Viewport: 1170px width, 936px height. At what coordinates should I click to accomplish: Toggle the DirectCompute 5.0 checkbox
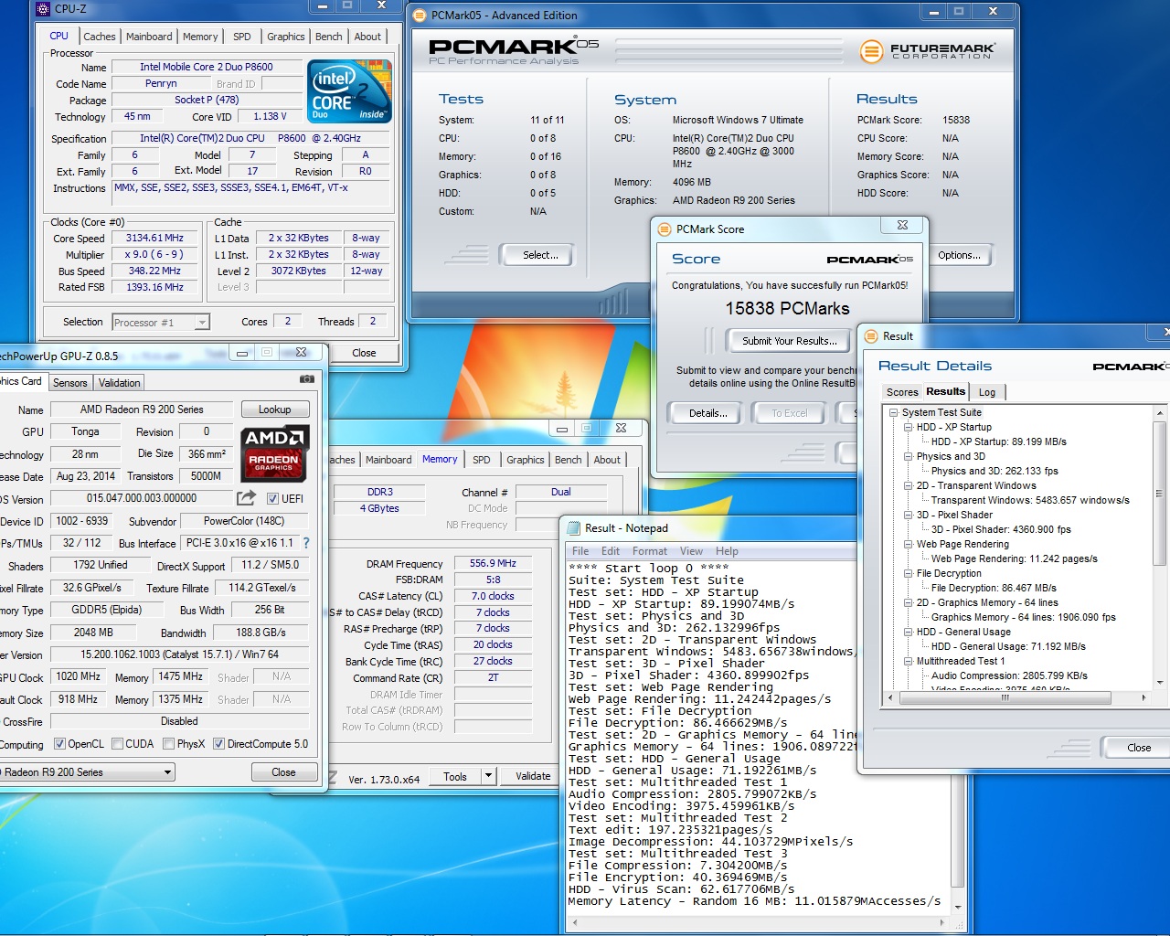pos(218,744)
